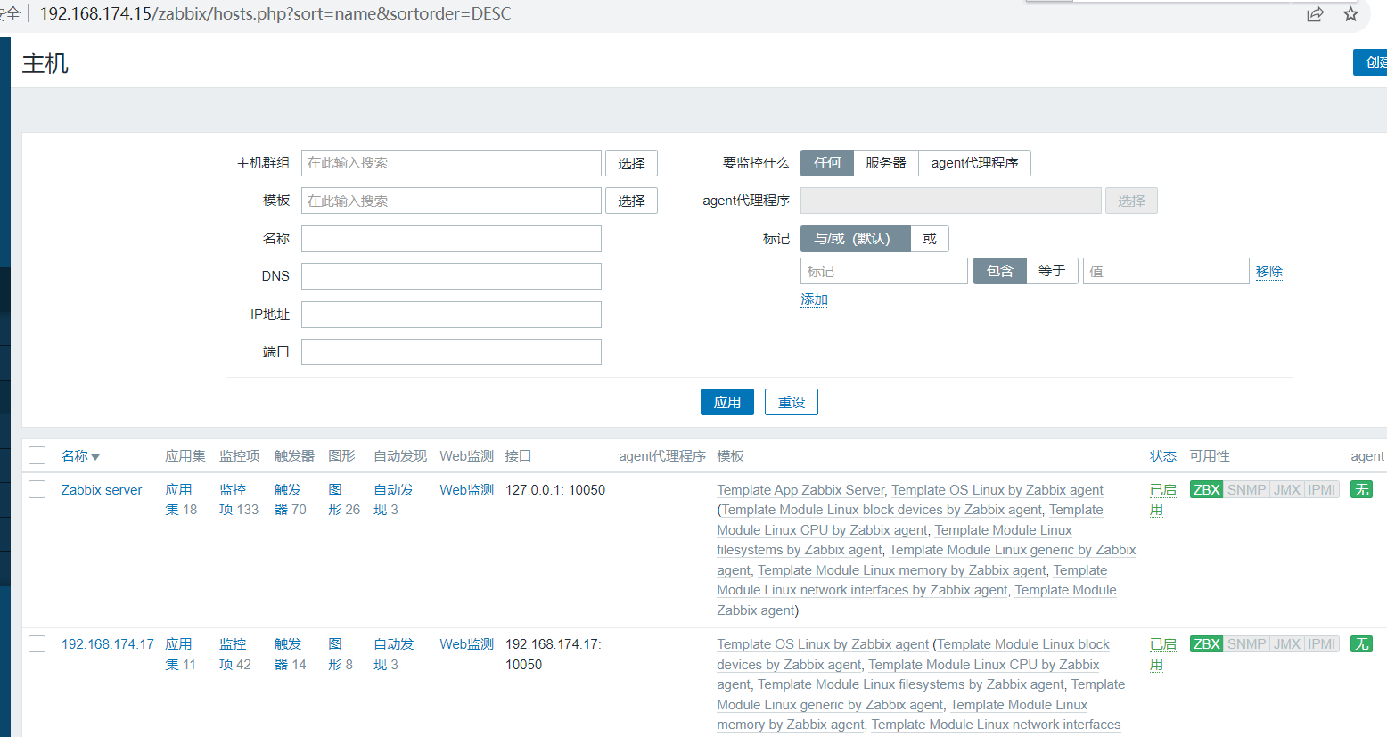This screenshot has height=737, width=1387.
Task: Toggle 已启用 status of Zabbix server
Action: pyautogui.click(x=1162, y=500)
